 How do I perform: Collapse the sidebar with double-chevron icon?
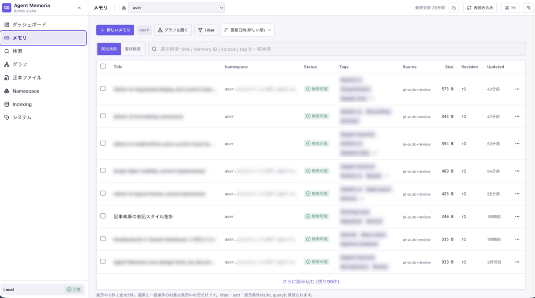point(79,7)
